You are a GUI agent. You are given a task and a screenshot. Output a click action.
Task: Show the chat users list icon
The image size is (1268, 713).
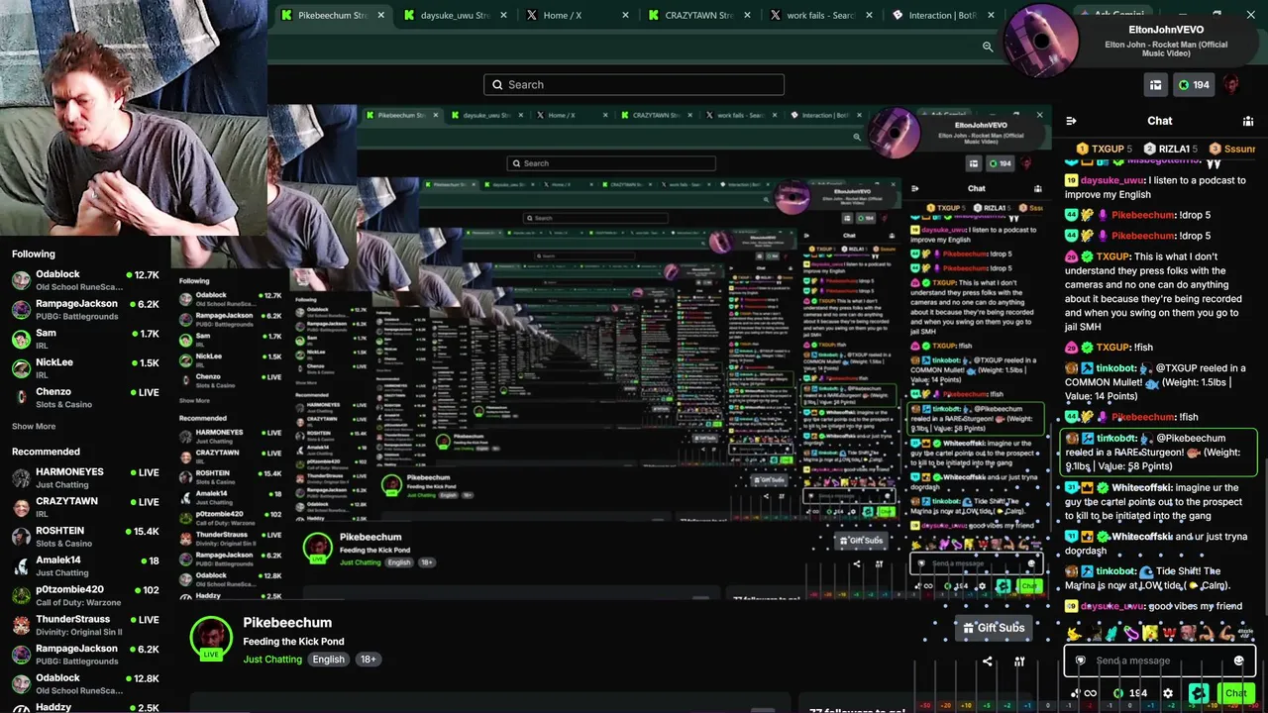(1248, 121)
